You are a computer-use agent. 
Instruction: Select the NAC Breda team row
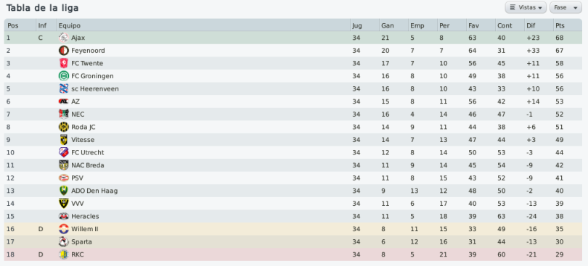coord(293,165)
